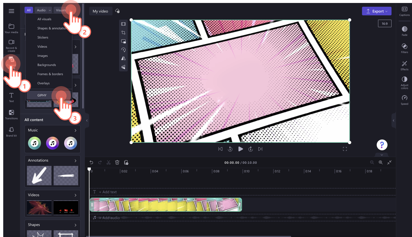Collapse the content library panel
Viewport: 412px width, 237px height.
coord(87,120)
